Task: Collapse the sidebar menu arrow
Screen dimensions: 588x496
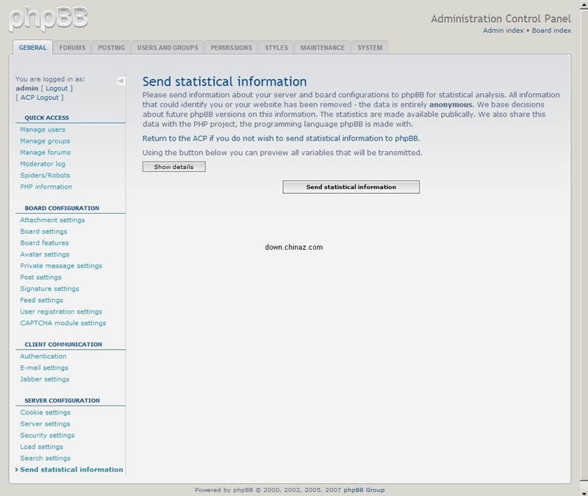Action: pos(121,81)
